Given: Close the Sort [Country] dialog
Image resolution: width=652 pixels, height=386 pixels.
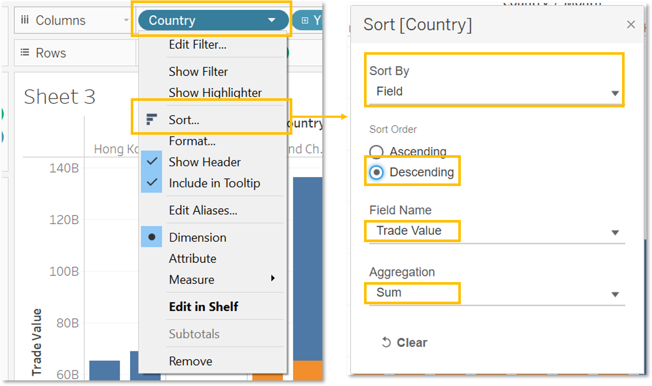Looking at the screenshot, I should click(x=631, y=25).
